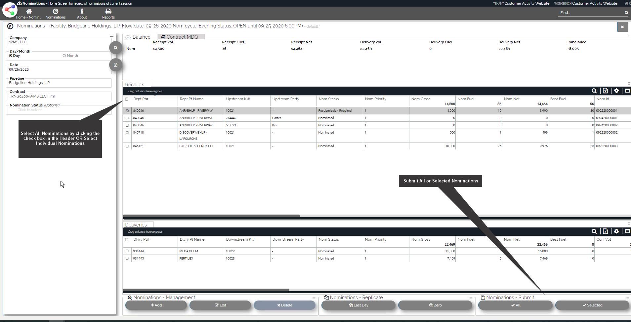Select the Month radio button
The height and width of the screenshot is (322, 631).
[x=64, y=56]
